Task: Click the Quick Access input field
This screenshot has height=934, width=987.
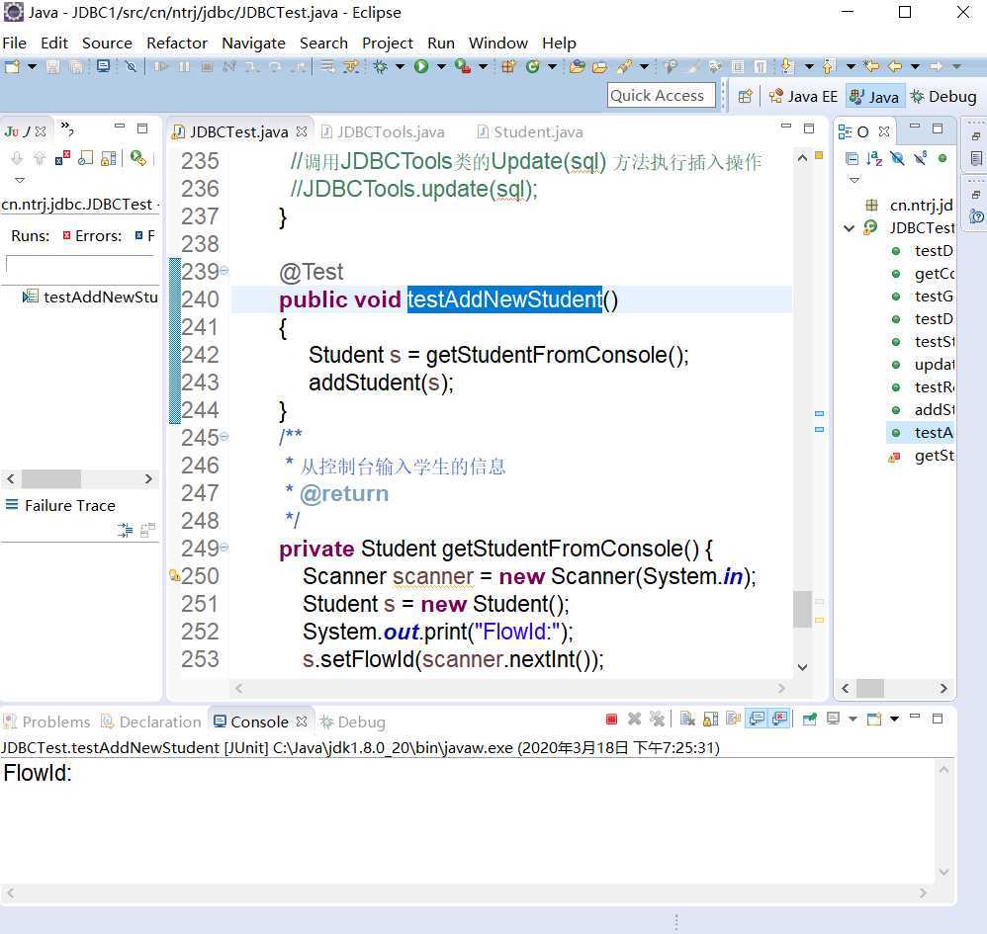Action: (x=661, y=96)
